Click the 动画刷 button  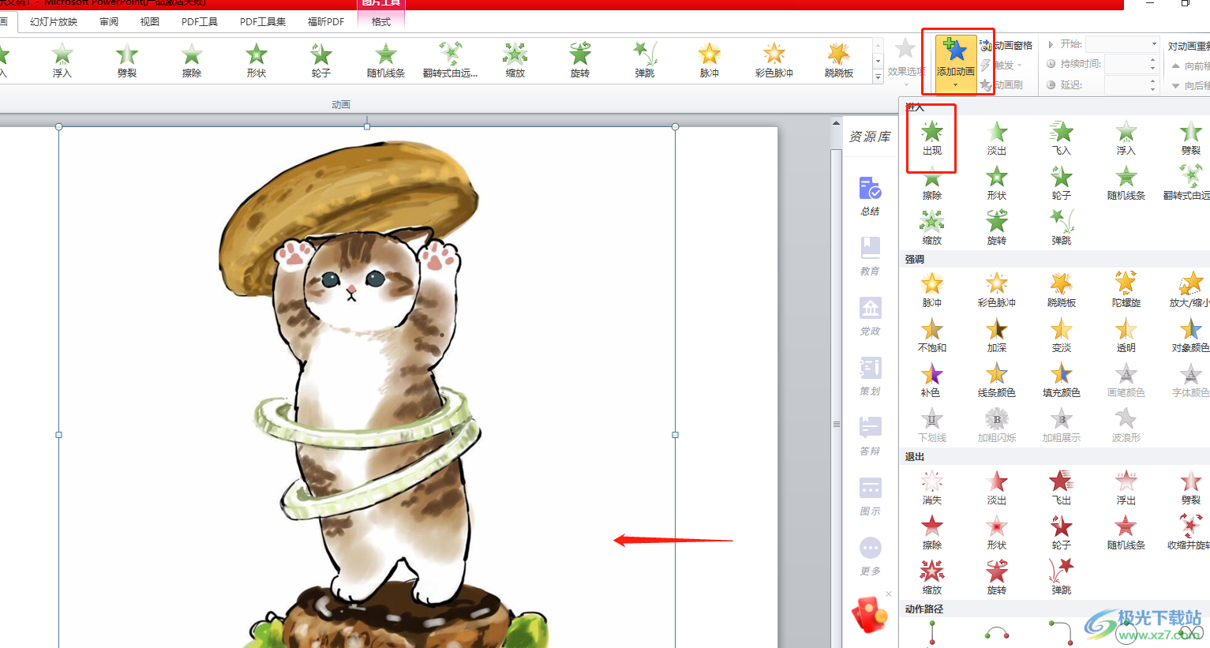click(x=1002, y=84)
